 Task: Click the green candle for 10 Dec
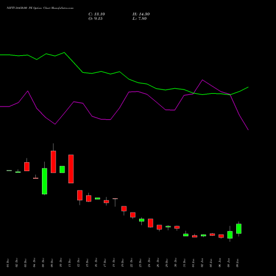62,169
